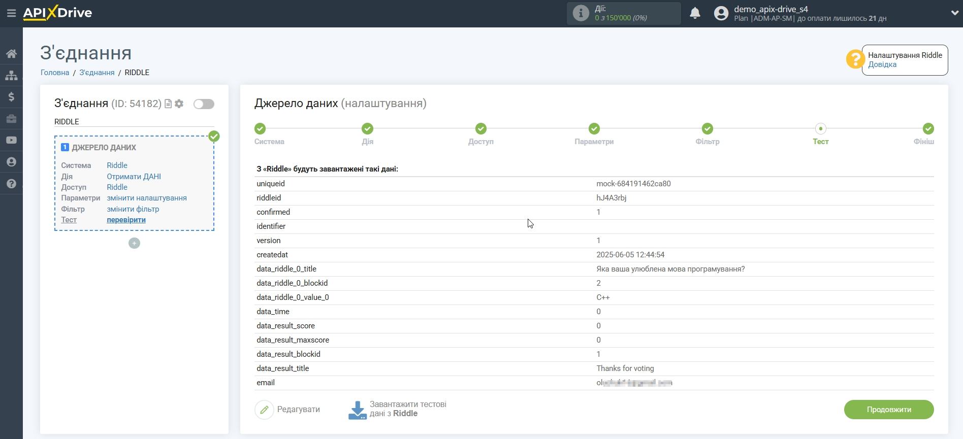
Task: Open the connection settings gear icon
Action: [179, 104]
